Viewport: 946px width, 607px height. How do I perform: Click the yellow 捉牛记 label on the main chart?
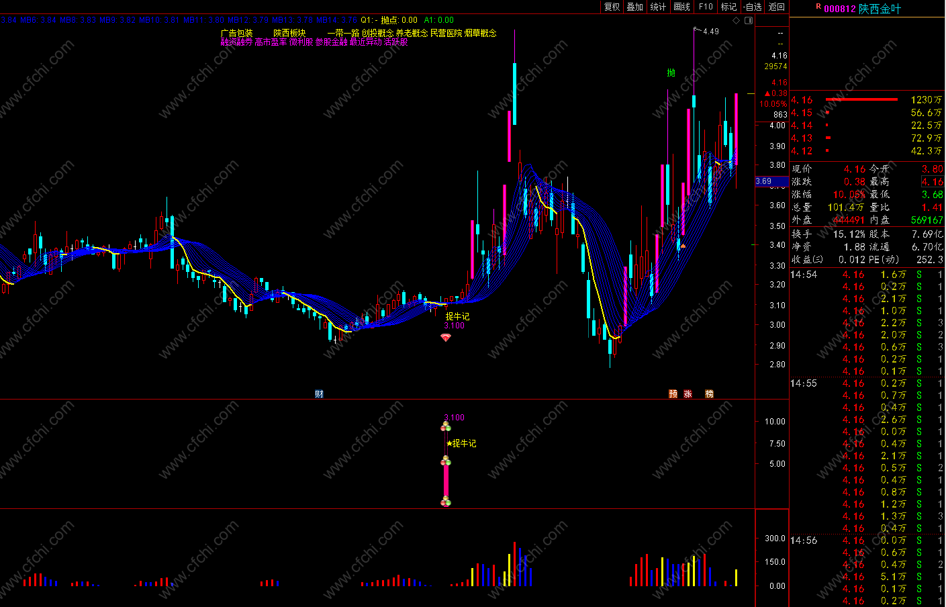[x=457, y=316]
